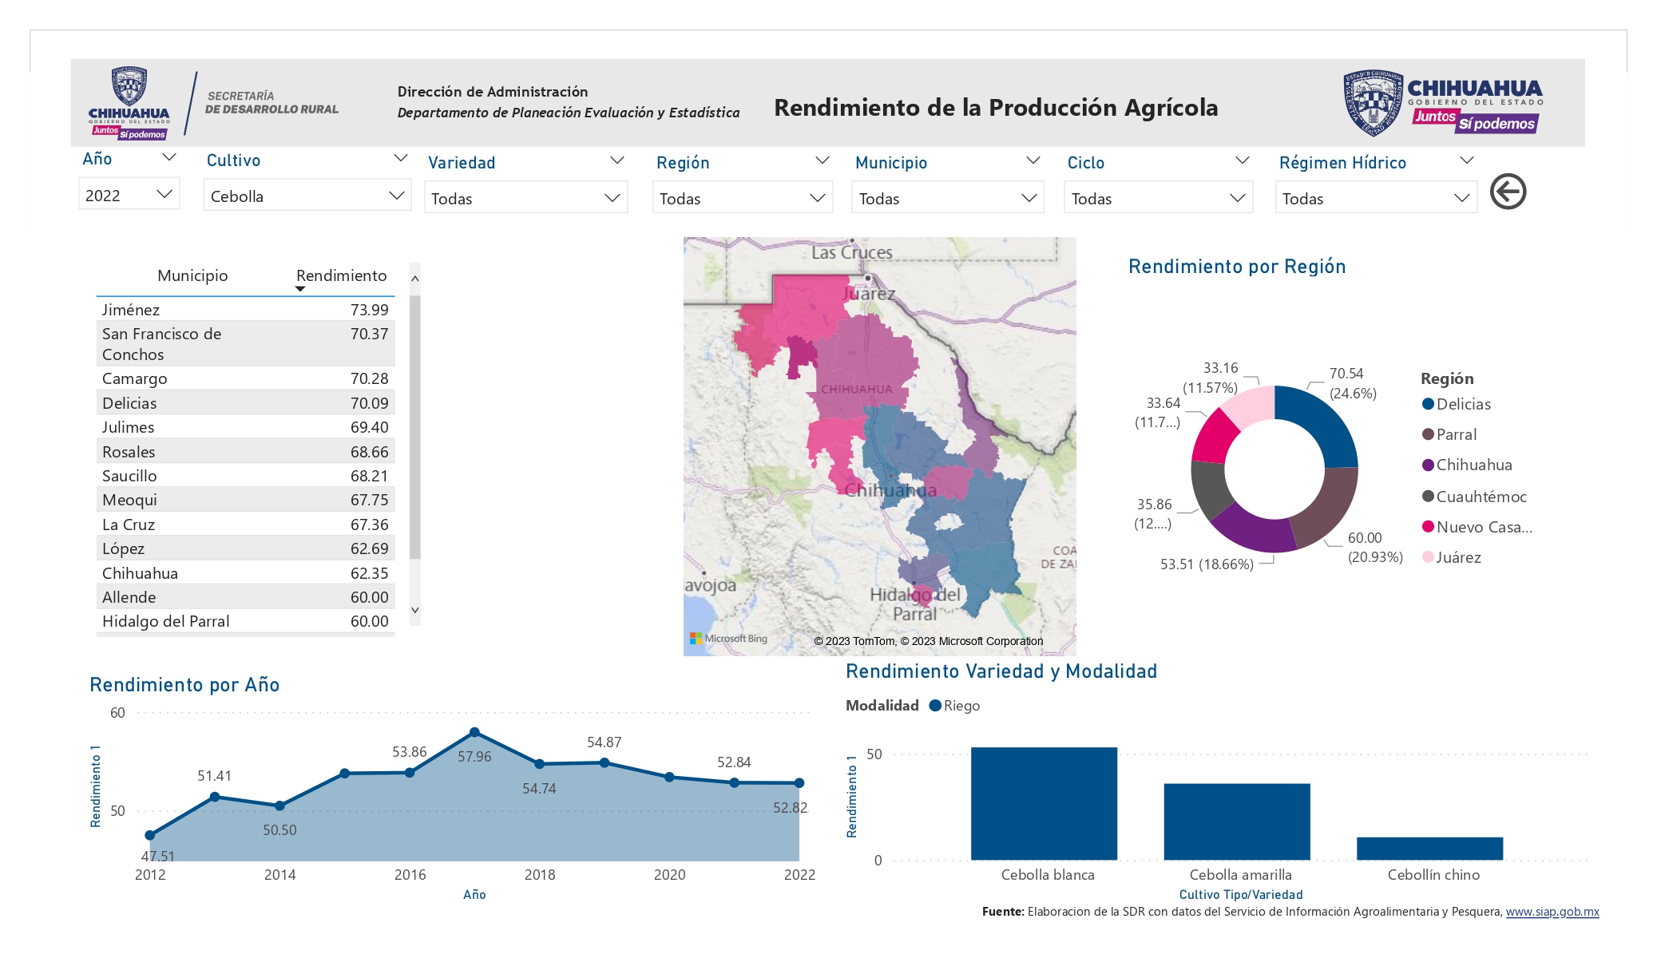Click the Chihuahua Gobierno del Estado logo at right
Viewport: 1657px width, 958px height.
(x=1443, y=103)
